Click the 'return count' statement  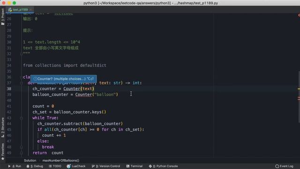click(x=48, y=153)
